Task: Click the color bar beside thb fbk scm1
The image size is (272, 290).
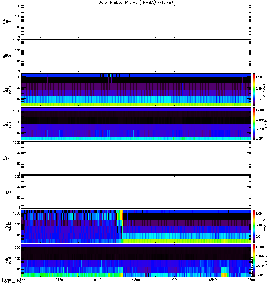Action: point(254,124)
